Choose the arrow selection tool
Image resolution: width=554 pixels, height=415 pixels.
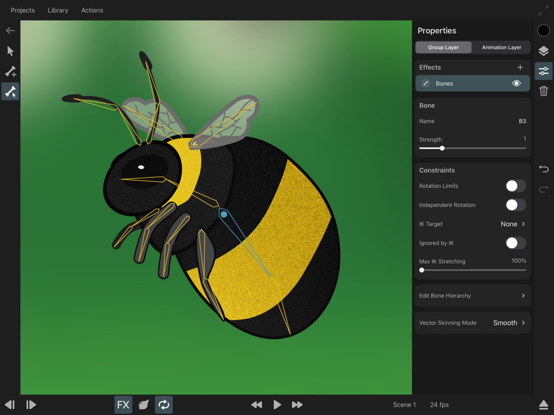pyautogui.click(x=10, y=51)
